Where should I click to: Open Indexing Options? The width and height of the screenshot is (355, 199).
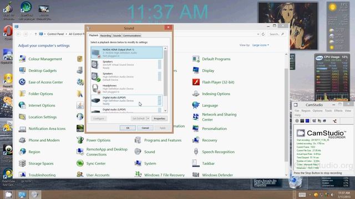tap(211, 94)
